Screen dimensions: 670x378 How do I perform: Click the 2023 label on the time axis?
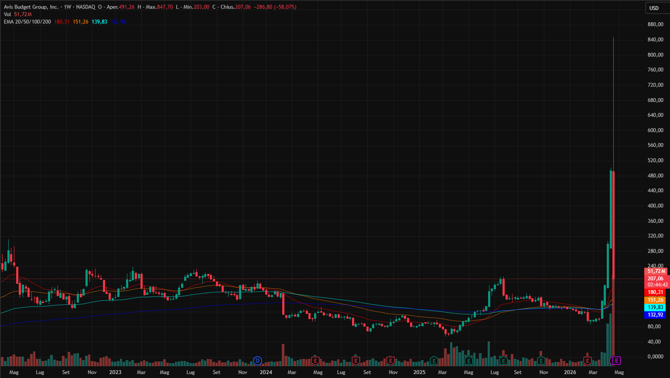tap(115, 372)
